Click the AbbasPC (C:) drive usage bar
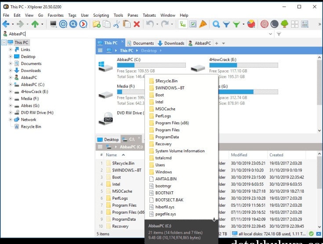Viewport: 323px width, 244px height. coord(151,65)
